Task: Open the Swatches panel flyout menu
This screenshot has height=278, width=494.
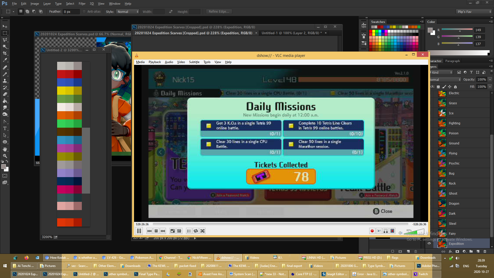Action: [x=422, y=22]
